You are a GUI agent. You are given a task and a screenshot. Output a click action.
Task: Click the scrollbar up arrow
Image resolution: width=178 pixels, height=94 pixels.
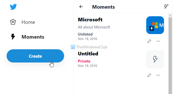pos(170,15)
